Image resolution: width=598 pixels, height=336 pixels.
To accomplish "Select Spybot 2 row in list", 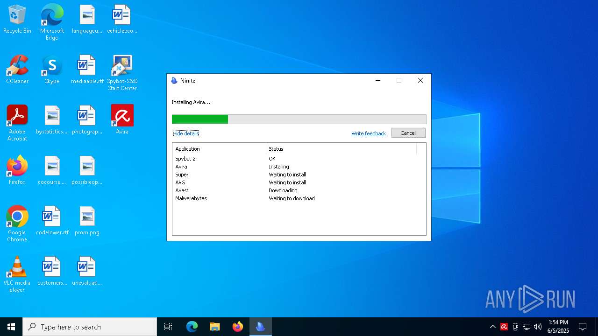I will tap(299, 159).
